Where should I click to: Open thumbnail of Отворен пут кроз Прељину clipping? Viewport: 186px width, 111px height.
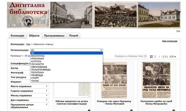pyautogui.click(x=114, y=80)
